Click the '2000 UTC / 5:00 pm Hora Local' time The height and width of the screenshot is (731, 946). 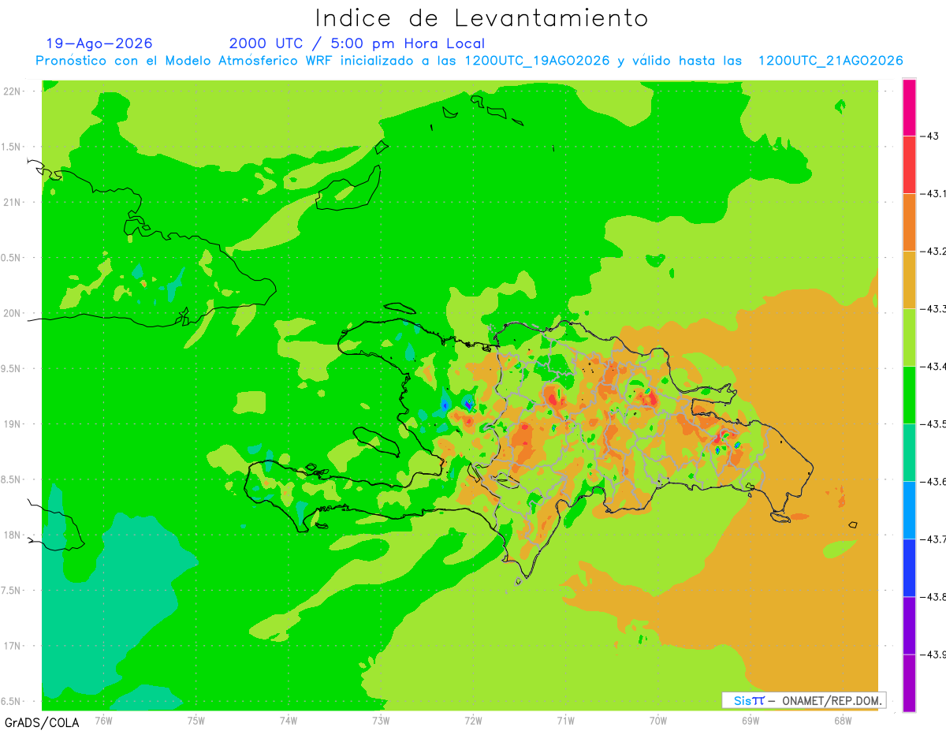click(357, 43)
